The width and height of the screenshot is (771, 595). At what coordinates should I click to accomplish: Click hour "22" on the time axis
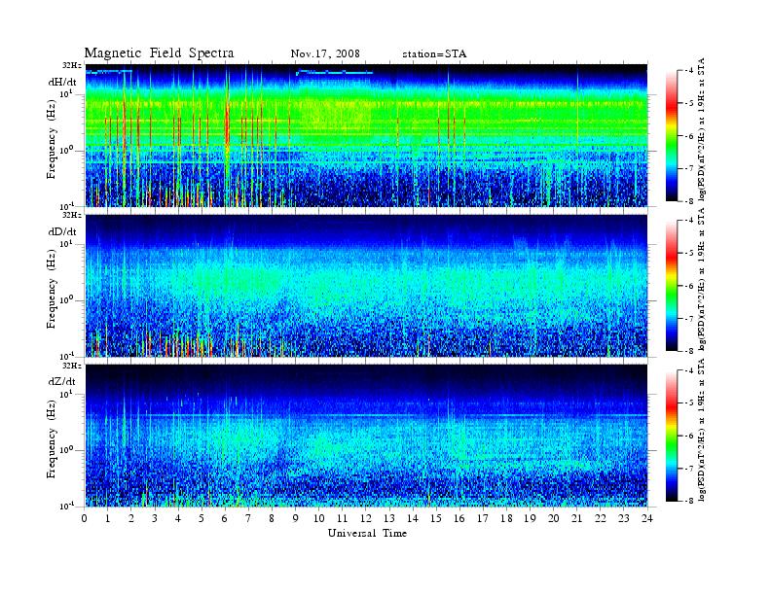pos(601,518)
